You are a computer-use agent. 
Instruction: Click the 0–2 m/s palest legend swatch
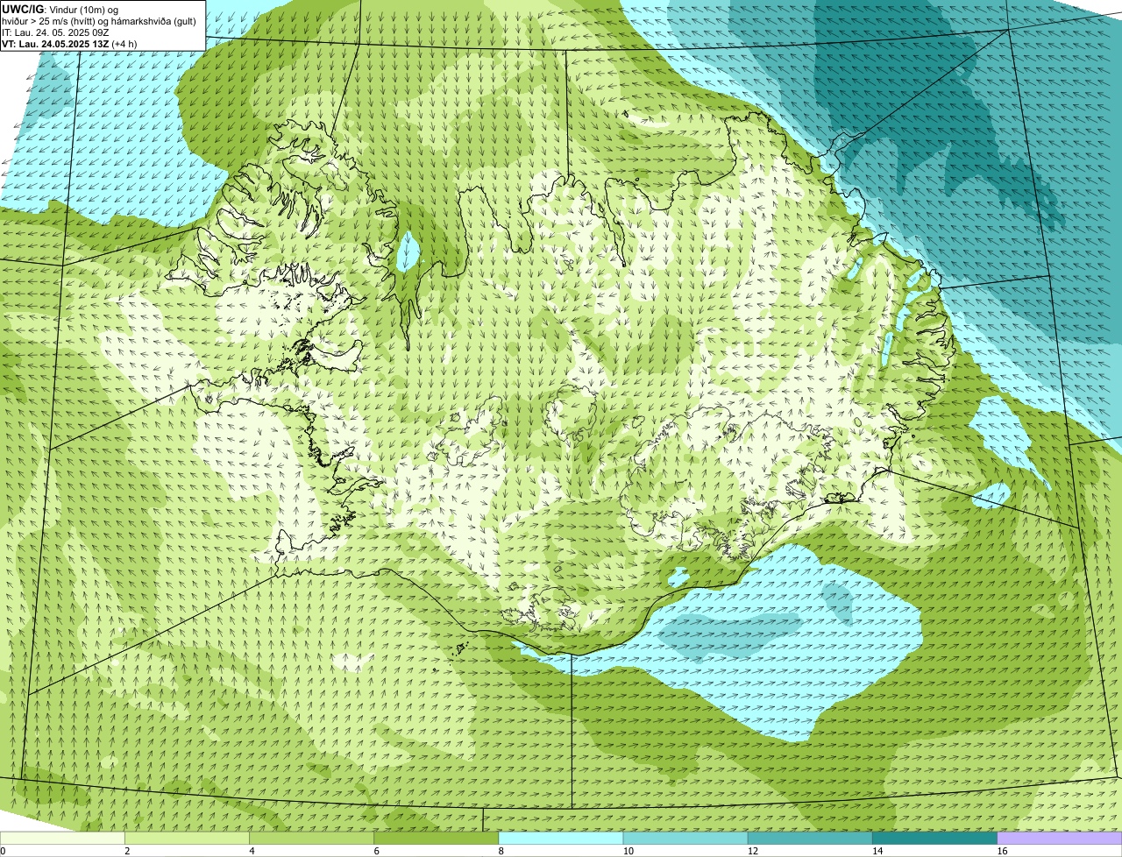pyautogui.click(x=62, y=838)
